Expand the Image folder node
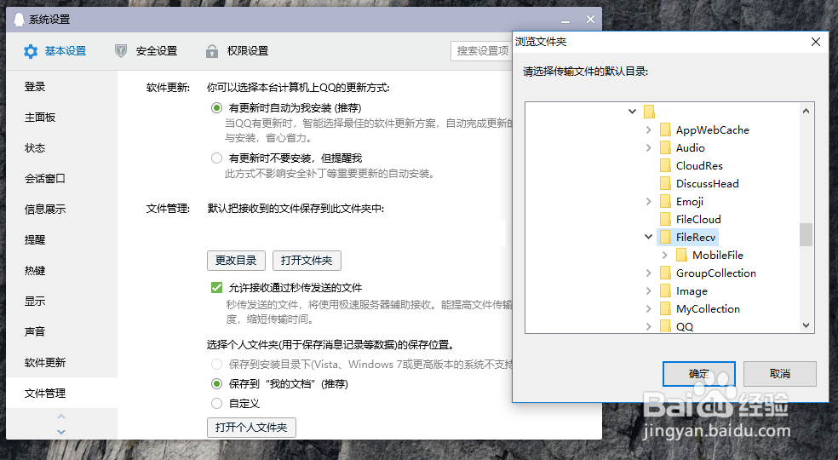The height and width of the screenshot is (460, 838). point(648,291)
